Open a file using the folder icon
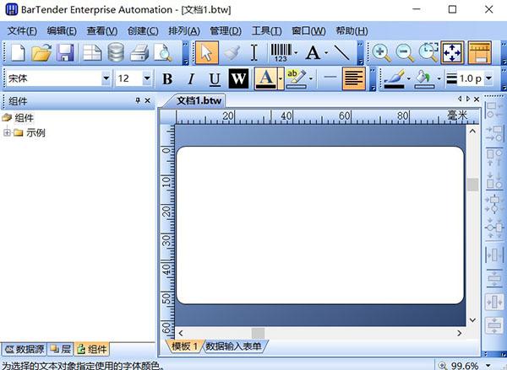The width and height of the screenshot is (507, 370). pos(41,52)
